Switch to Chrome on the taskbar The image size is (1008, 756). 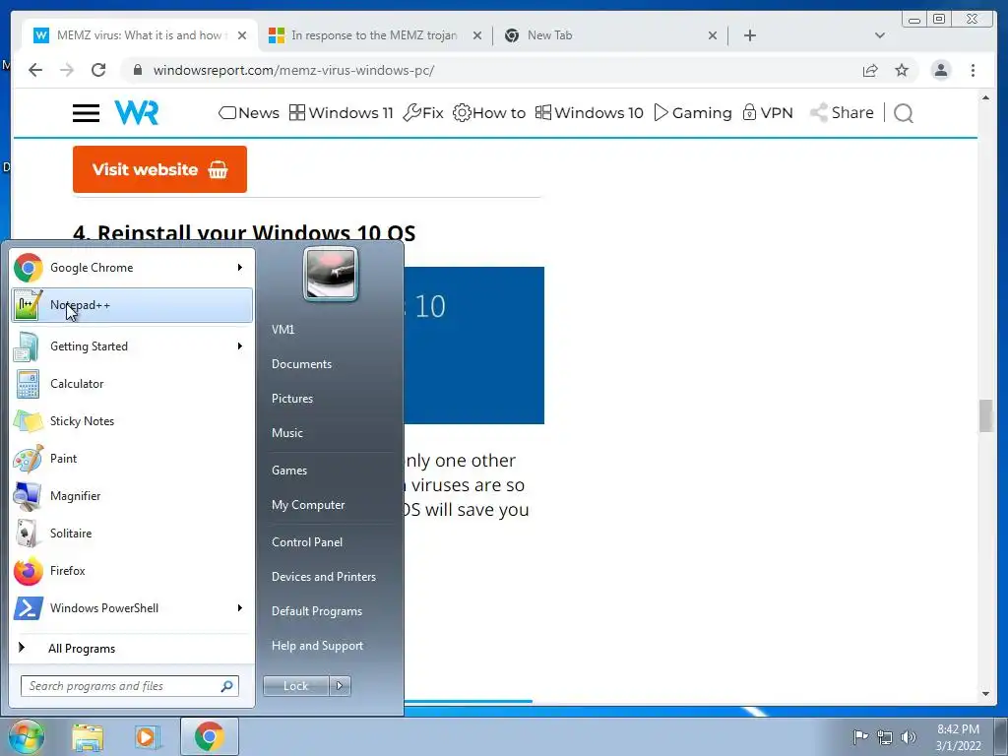210,736
